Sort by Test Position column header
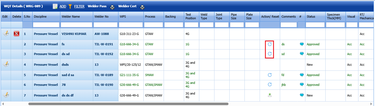The image size is (375, 106). (x=191, y=17)
